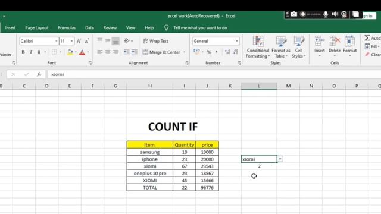Select cell containing oneplus 10 pro
The image size is (381, 214).
point(150,174)
